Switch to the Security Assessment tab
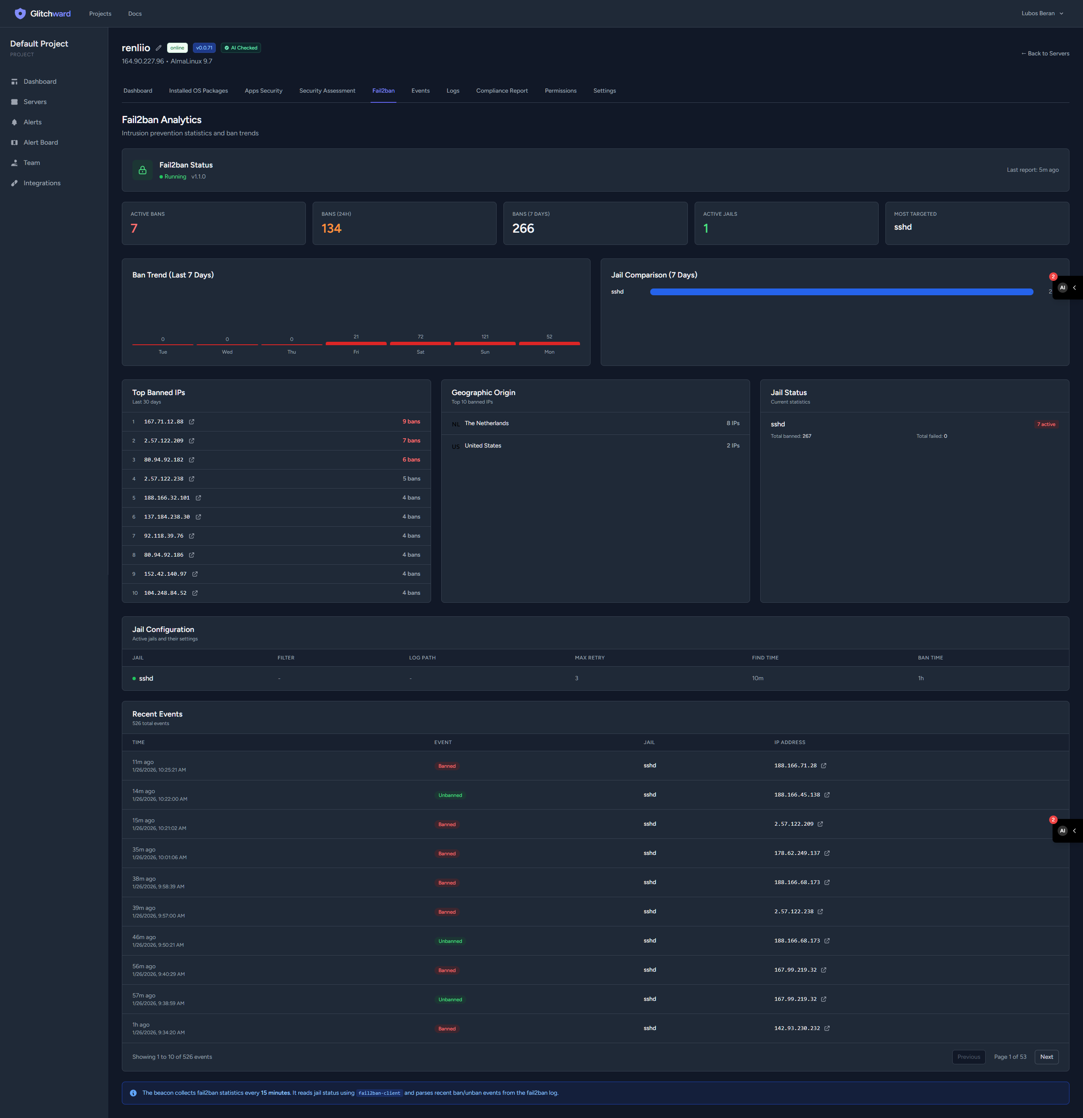The width and height of the screenshot is (1083, 1118). click(x=327, y=91)
